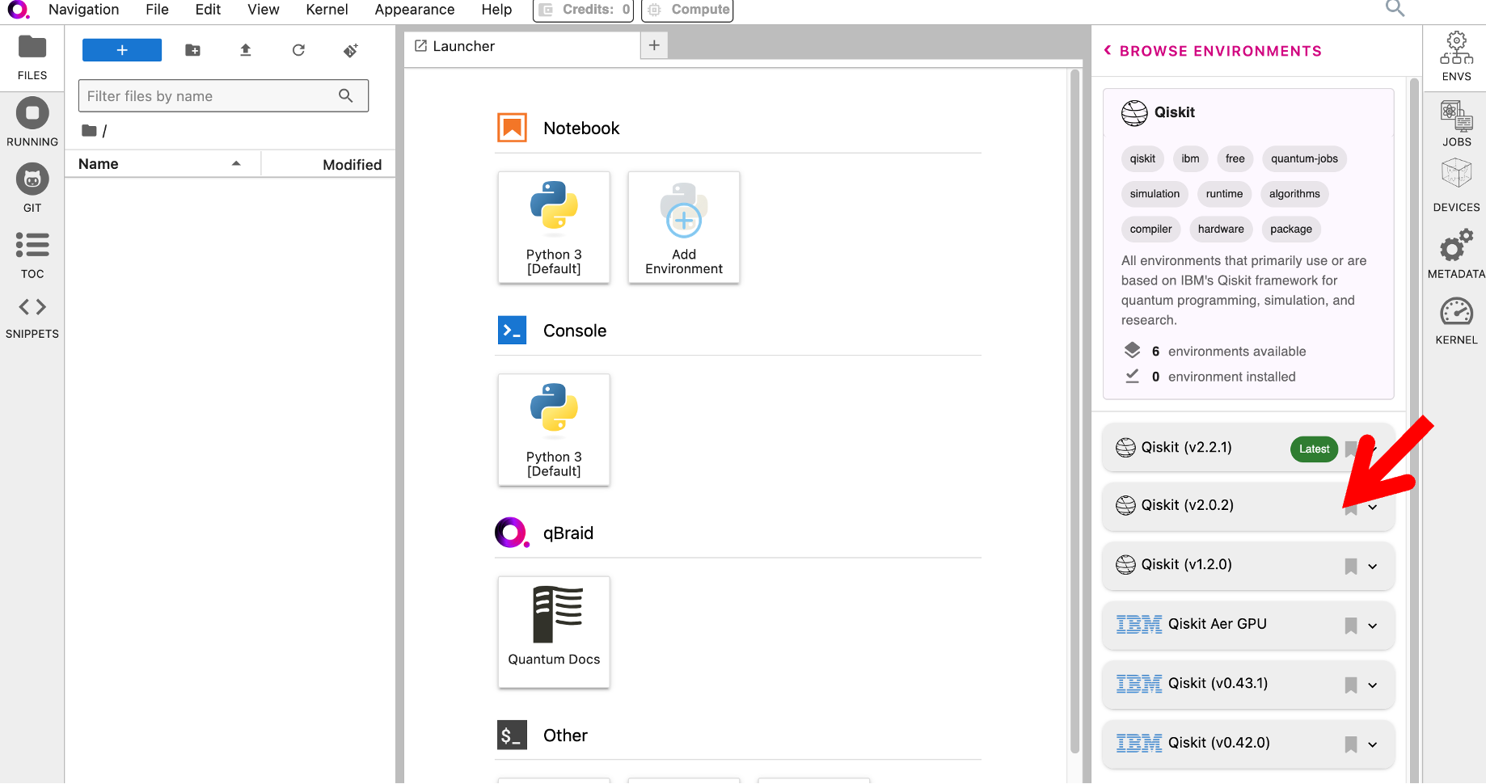Click the 'algorithms' tag chip
The image size is (1486, 784).
[x=1294, y=194]
